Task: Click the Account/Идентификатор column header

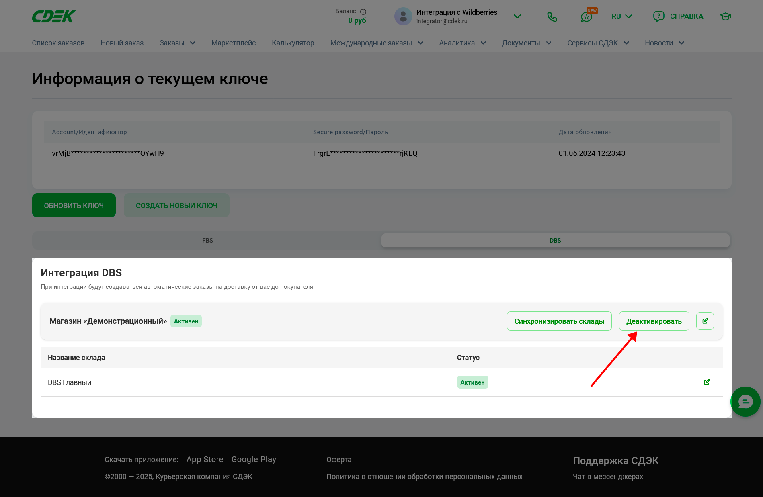Action: coord(89,132)
